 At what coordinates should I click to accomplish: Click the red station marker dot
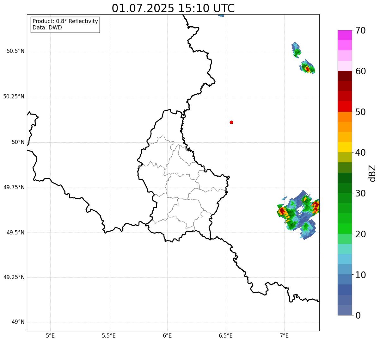coord(231,122)
